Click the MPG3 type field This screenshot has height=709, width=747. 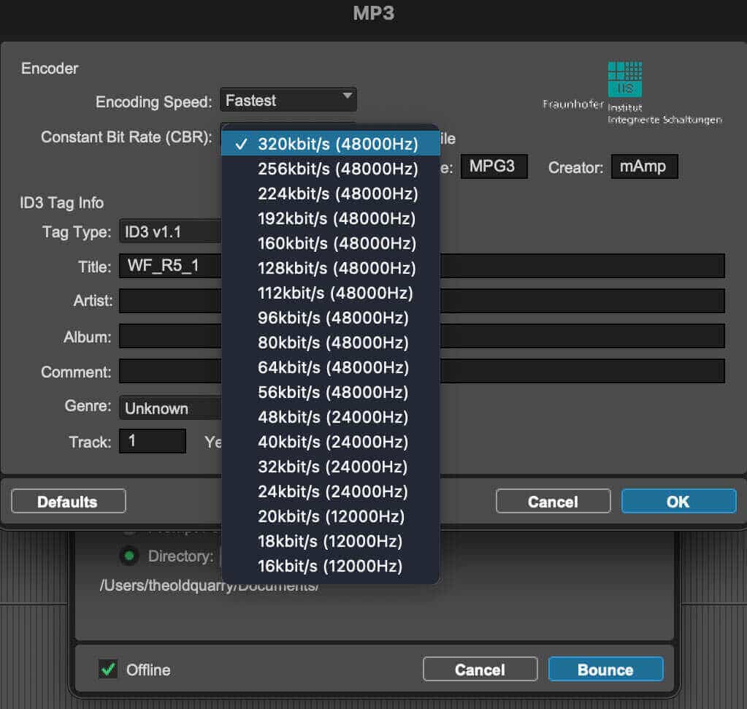(494, 166)
